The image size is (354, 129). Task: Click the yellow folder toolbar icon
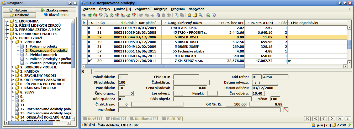195,15
